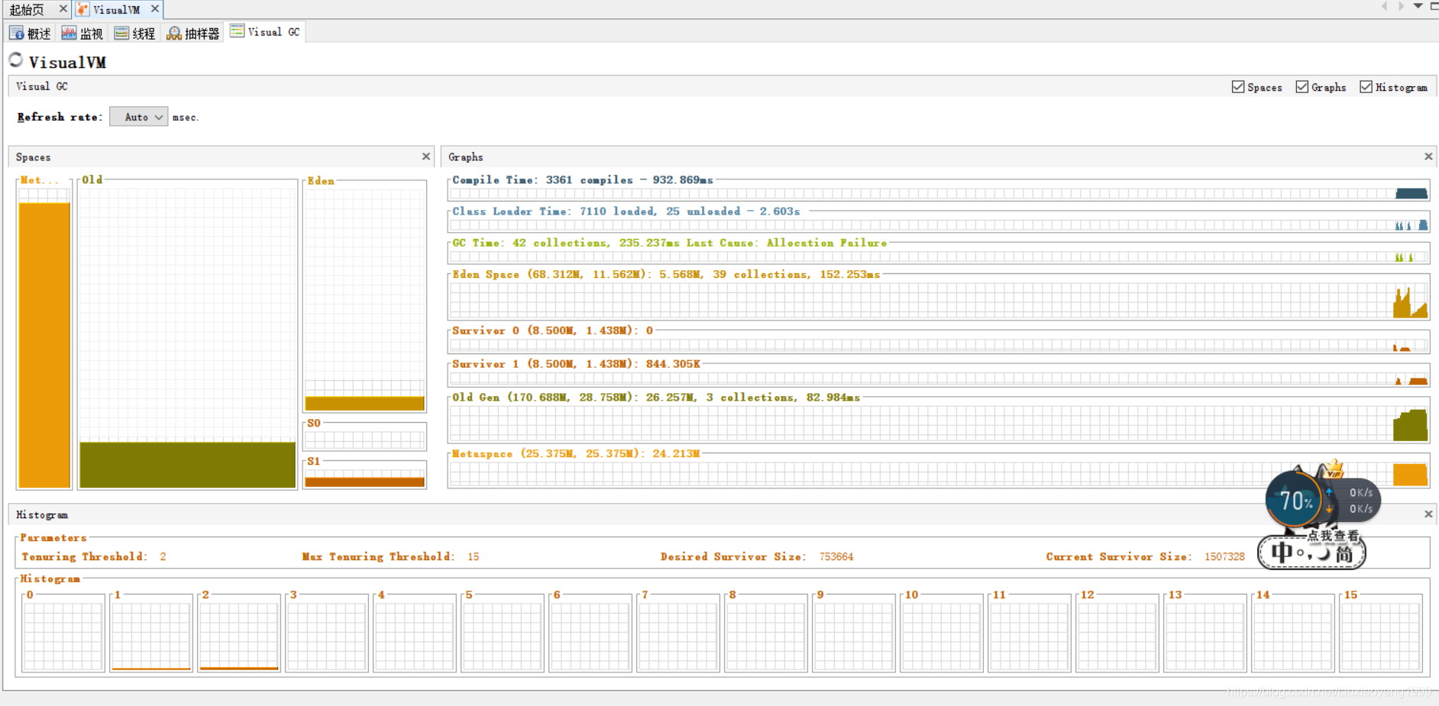Image resolution: width=1439 pixels, height=706 pixels.
Task: Click the GC Time graph row
Action: point(939,256)
